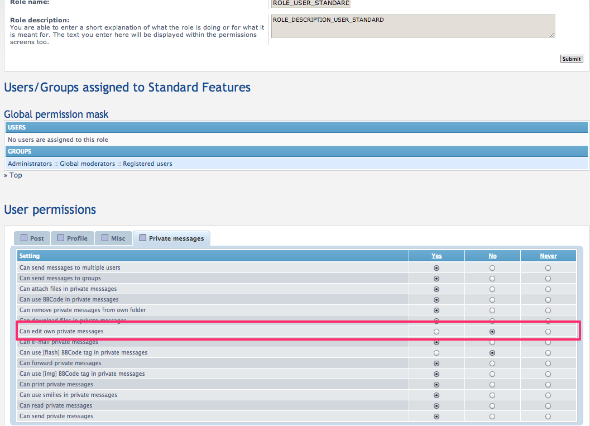Set 'Can print private messages' to No
Image resolution: width=590 pixels, height=426 pixels.
(x=492, y=385)
